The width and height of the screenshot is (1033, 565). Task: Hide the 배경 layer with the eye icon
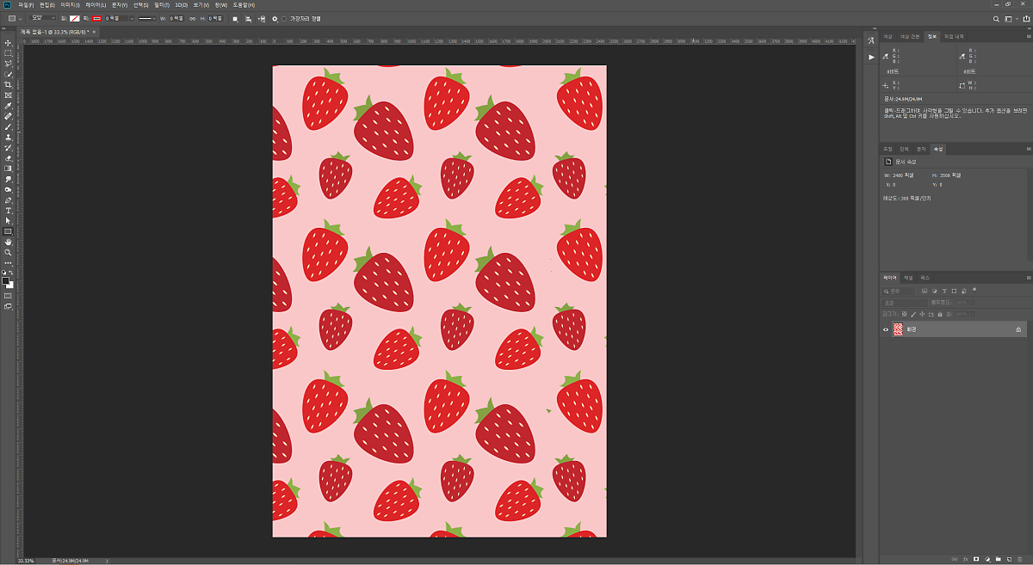pyautogui.click(x=886, y=329)
